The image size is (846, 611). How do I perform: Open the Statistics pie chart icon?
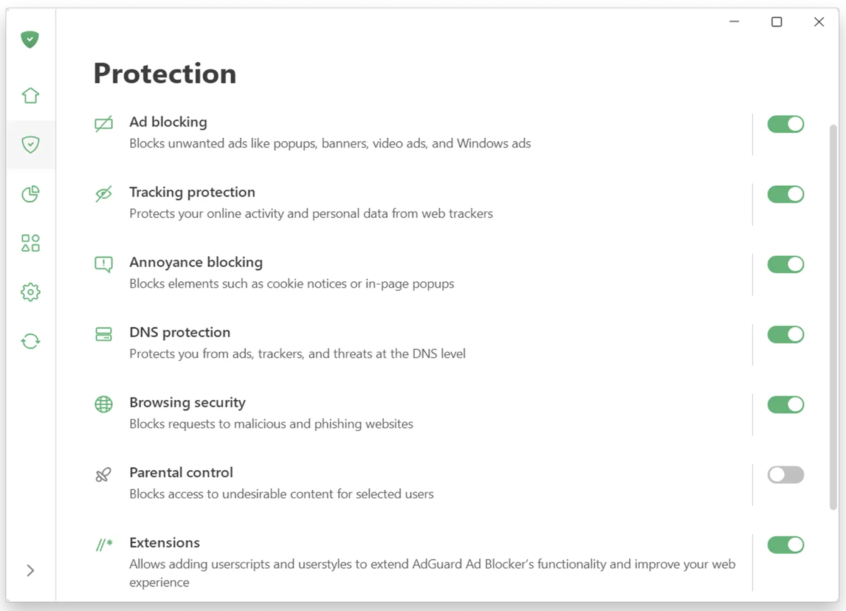pyautogui.click(x=30, y=194)
